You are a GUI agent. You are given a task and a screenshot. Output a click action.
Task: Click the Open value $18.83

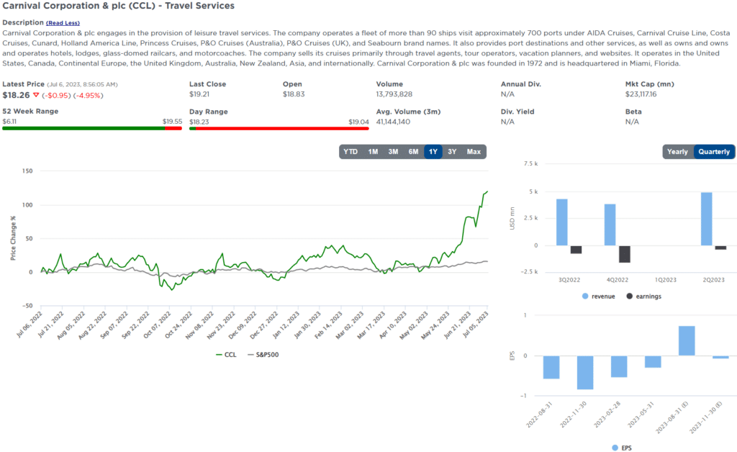click(x=294, y=94)
